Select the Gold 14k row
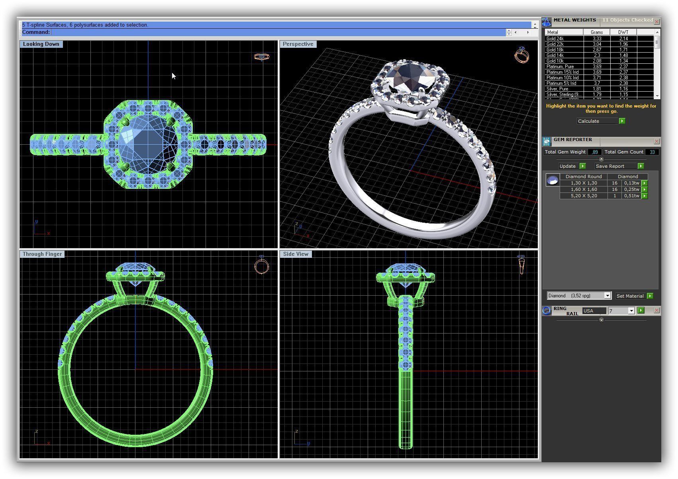 click(599, 55)
